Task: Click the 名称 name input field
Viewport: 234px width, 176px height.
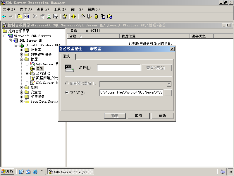Action: click(x=119, y=68)
